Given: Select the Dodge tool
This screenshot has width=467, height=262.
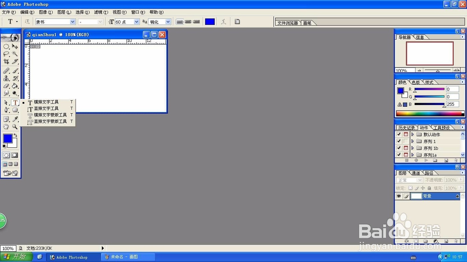Looking at the screenshot, I should (15, 93).
